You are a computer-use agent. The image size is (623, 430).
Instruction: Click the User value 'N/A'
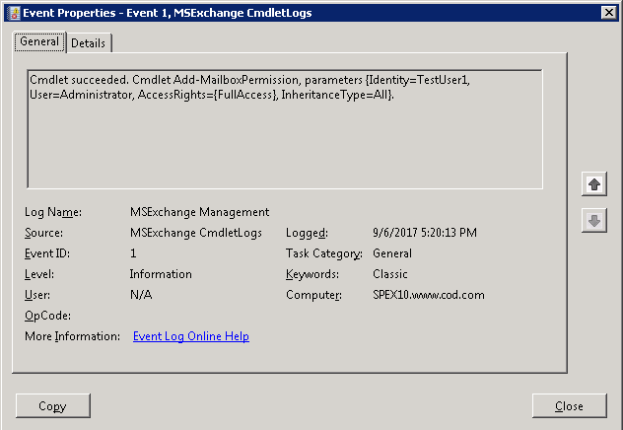(x=141, y=295)
